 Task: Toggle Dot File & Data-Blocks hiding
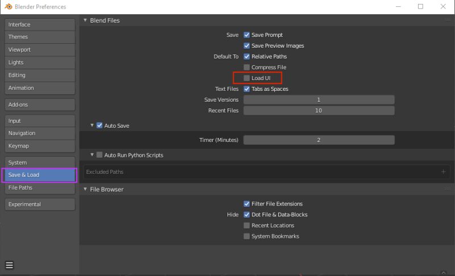click(247, 215)
